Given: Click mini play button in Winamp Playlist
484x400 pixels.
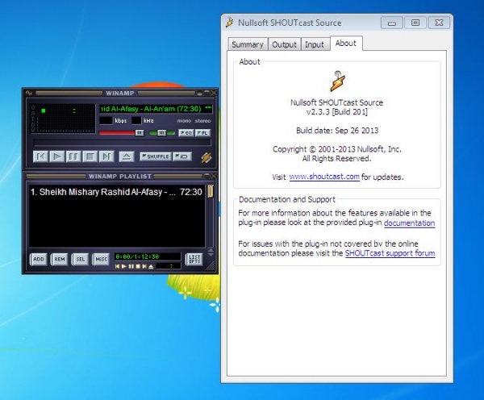Looking at the screenshot, I should click(124, 266).
